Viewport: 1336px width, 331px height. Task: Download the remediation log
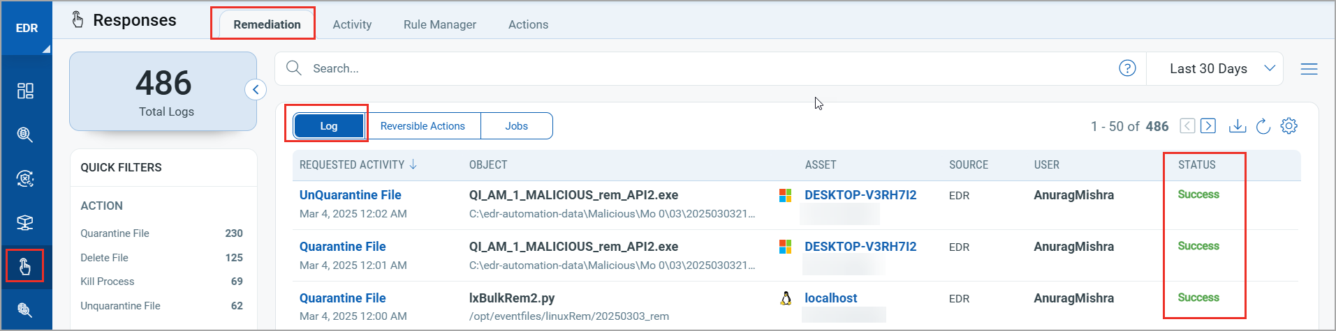click(1238, 126)
